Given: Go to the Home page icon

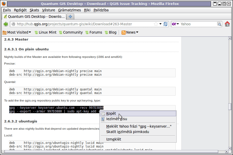Looking at the screenshot, I should pyautogui.click(x=227, y=24).
